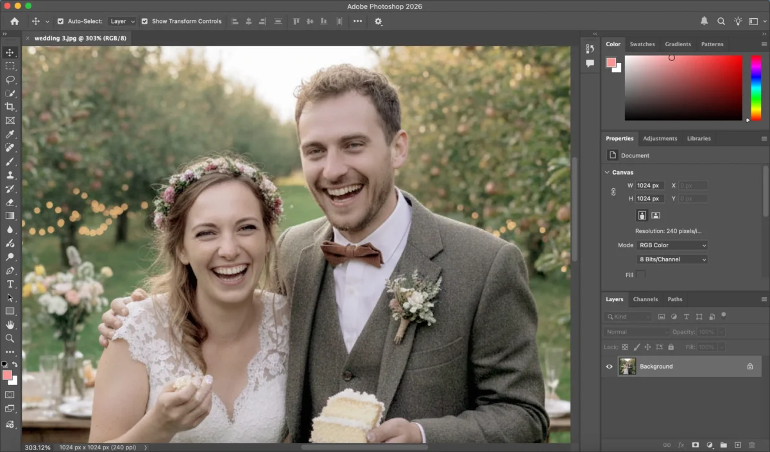Select the Brush tool
770x452 pixels.
click(x=10, y=161)
